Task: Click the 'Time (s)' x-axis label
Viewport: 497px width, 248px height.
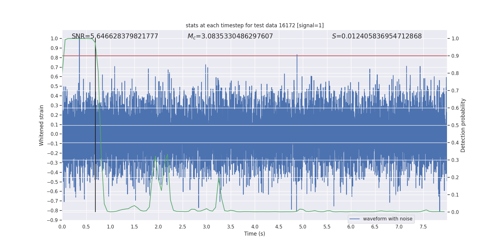Action: [254, 234]
